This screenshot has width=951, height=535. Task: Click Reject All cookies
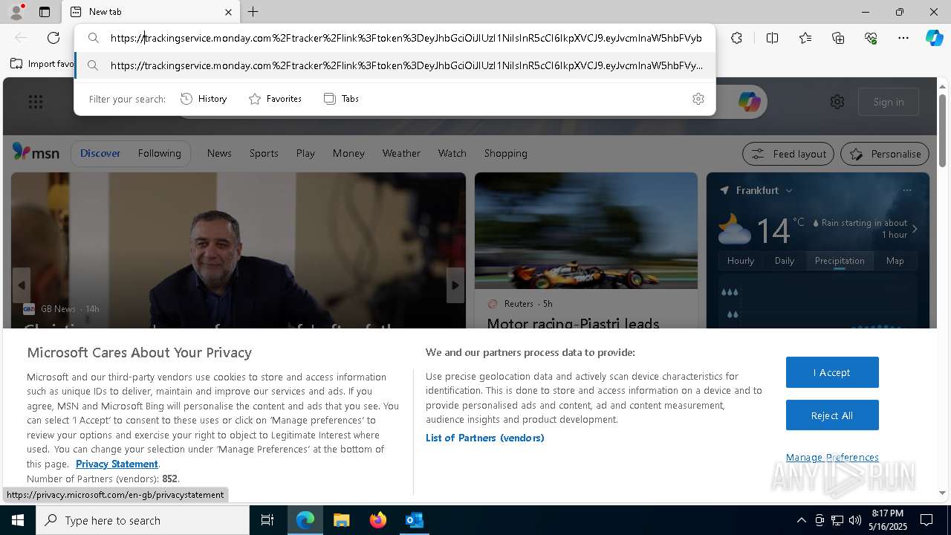832,415
